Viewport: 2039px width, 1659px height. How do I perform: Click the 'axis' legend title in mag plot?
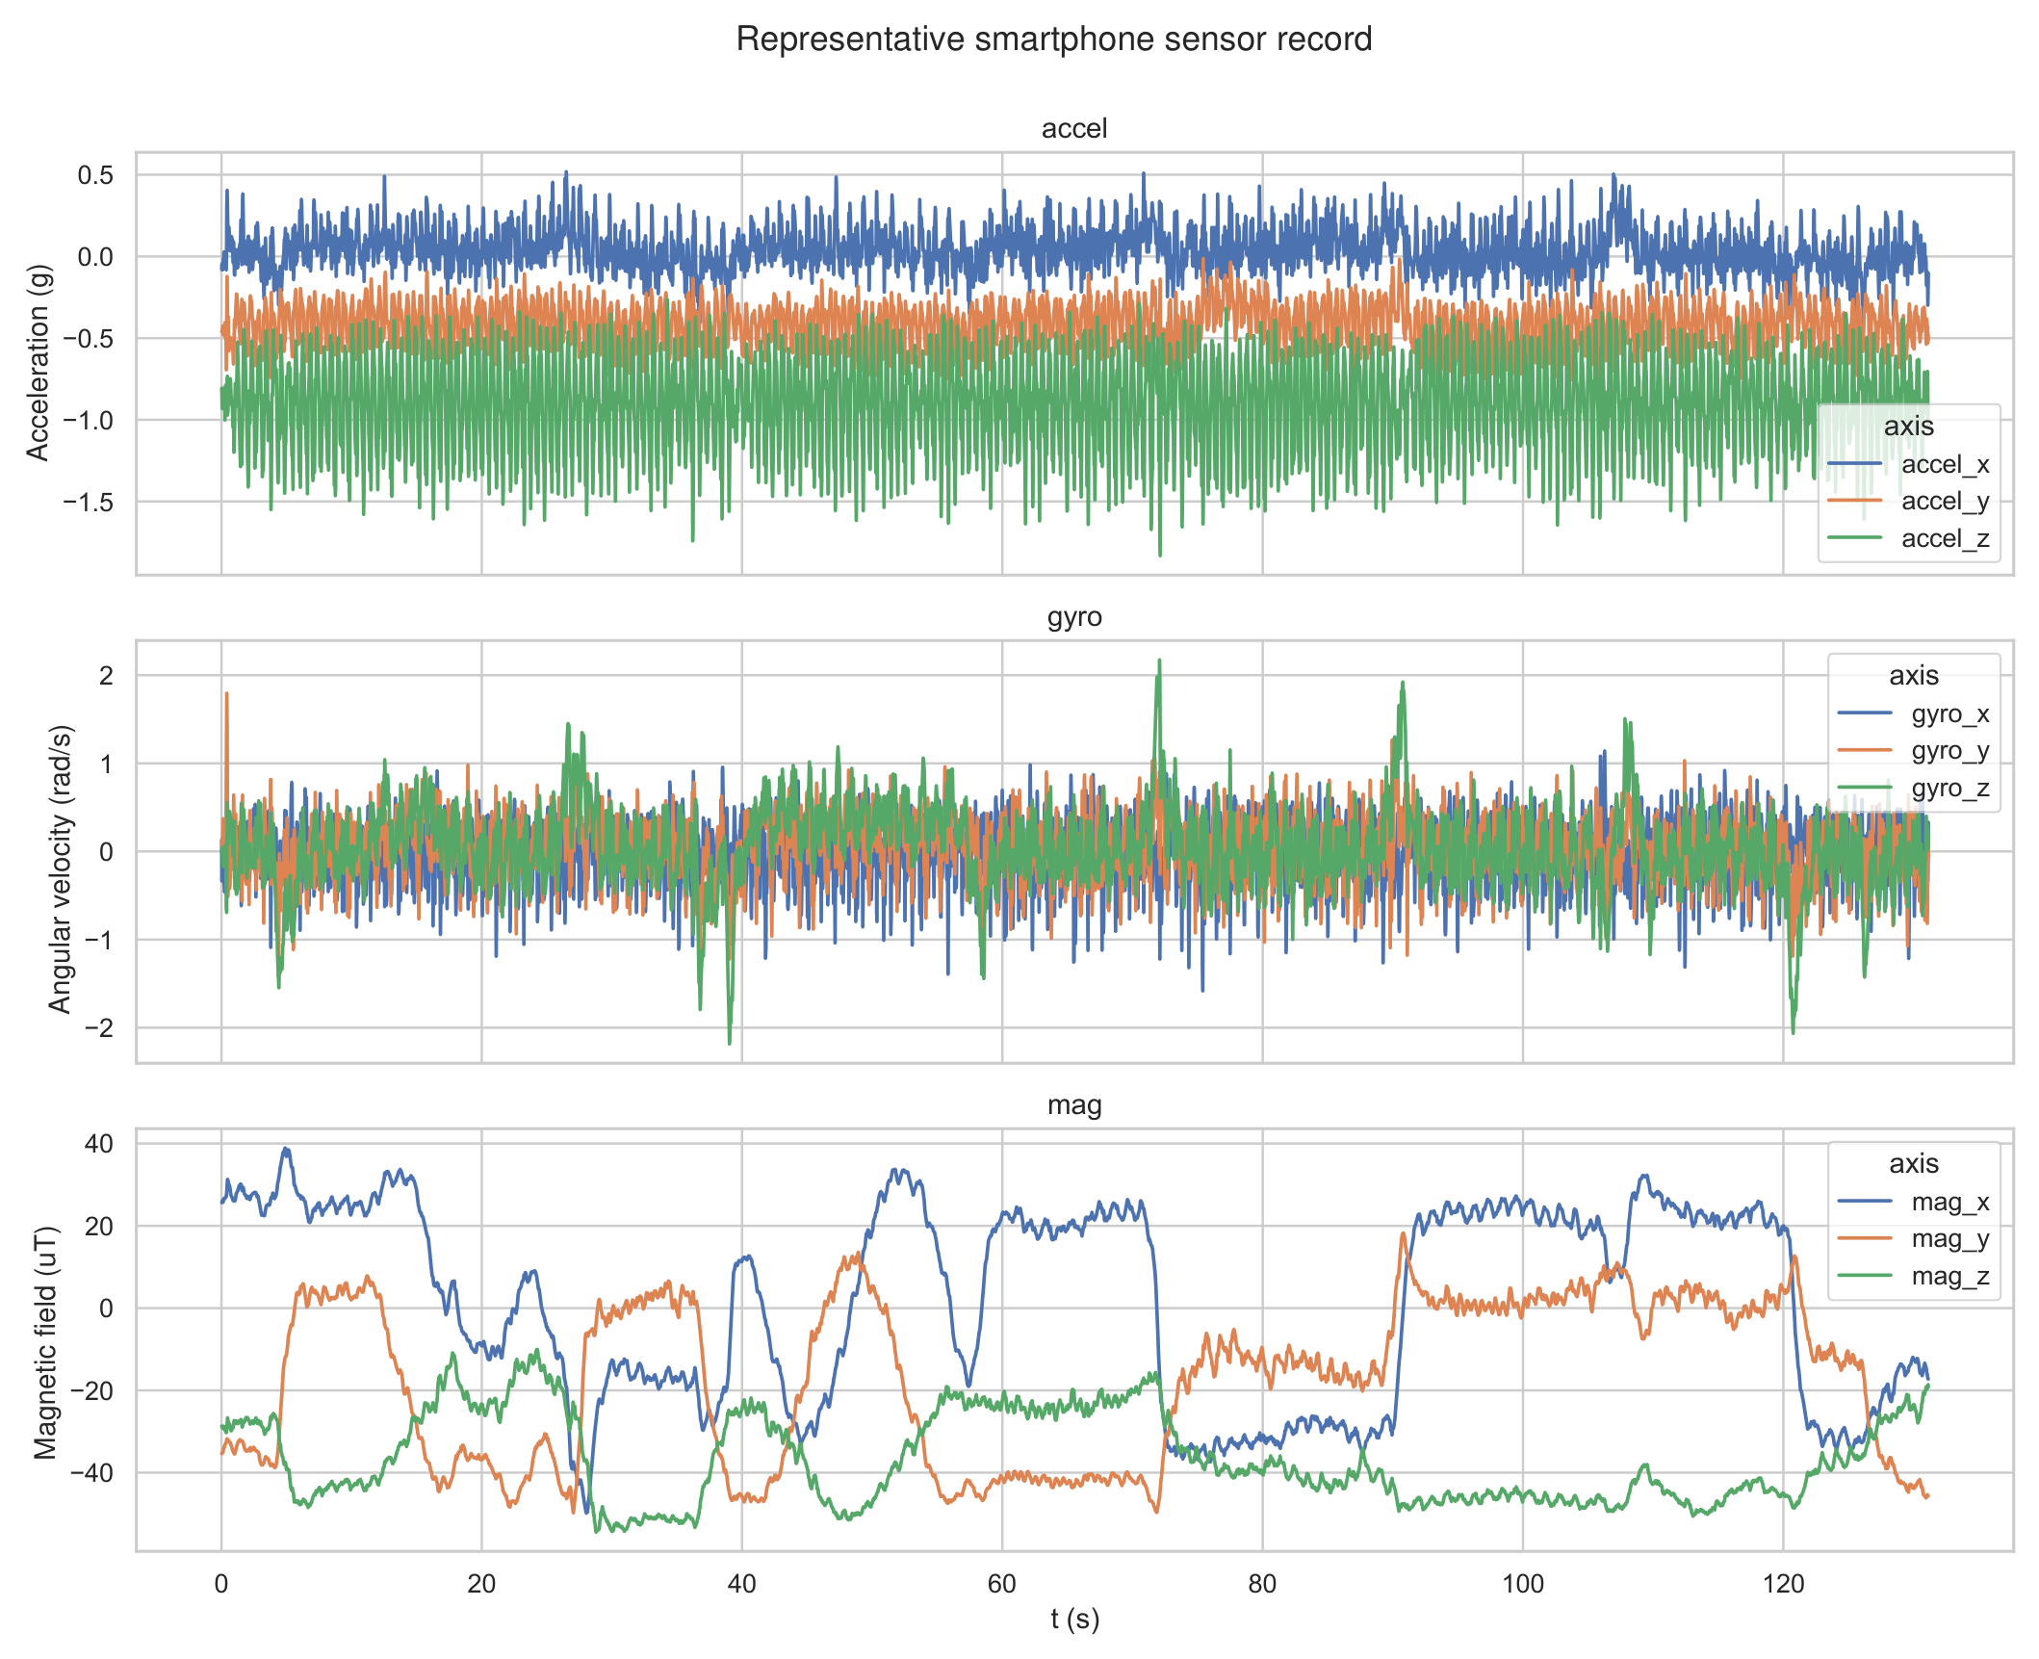coord(1914,1163)
